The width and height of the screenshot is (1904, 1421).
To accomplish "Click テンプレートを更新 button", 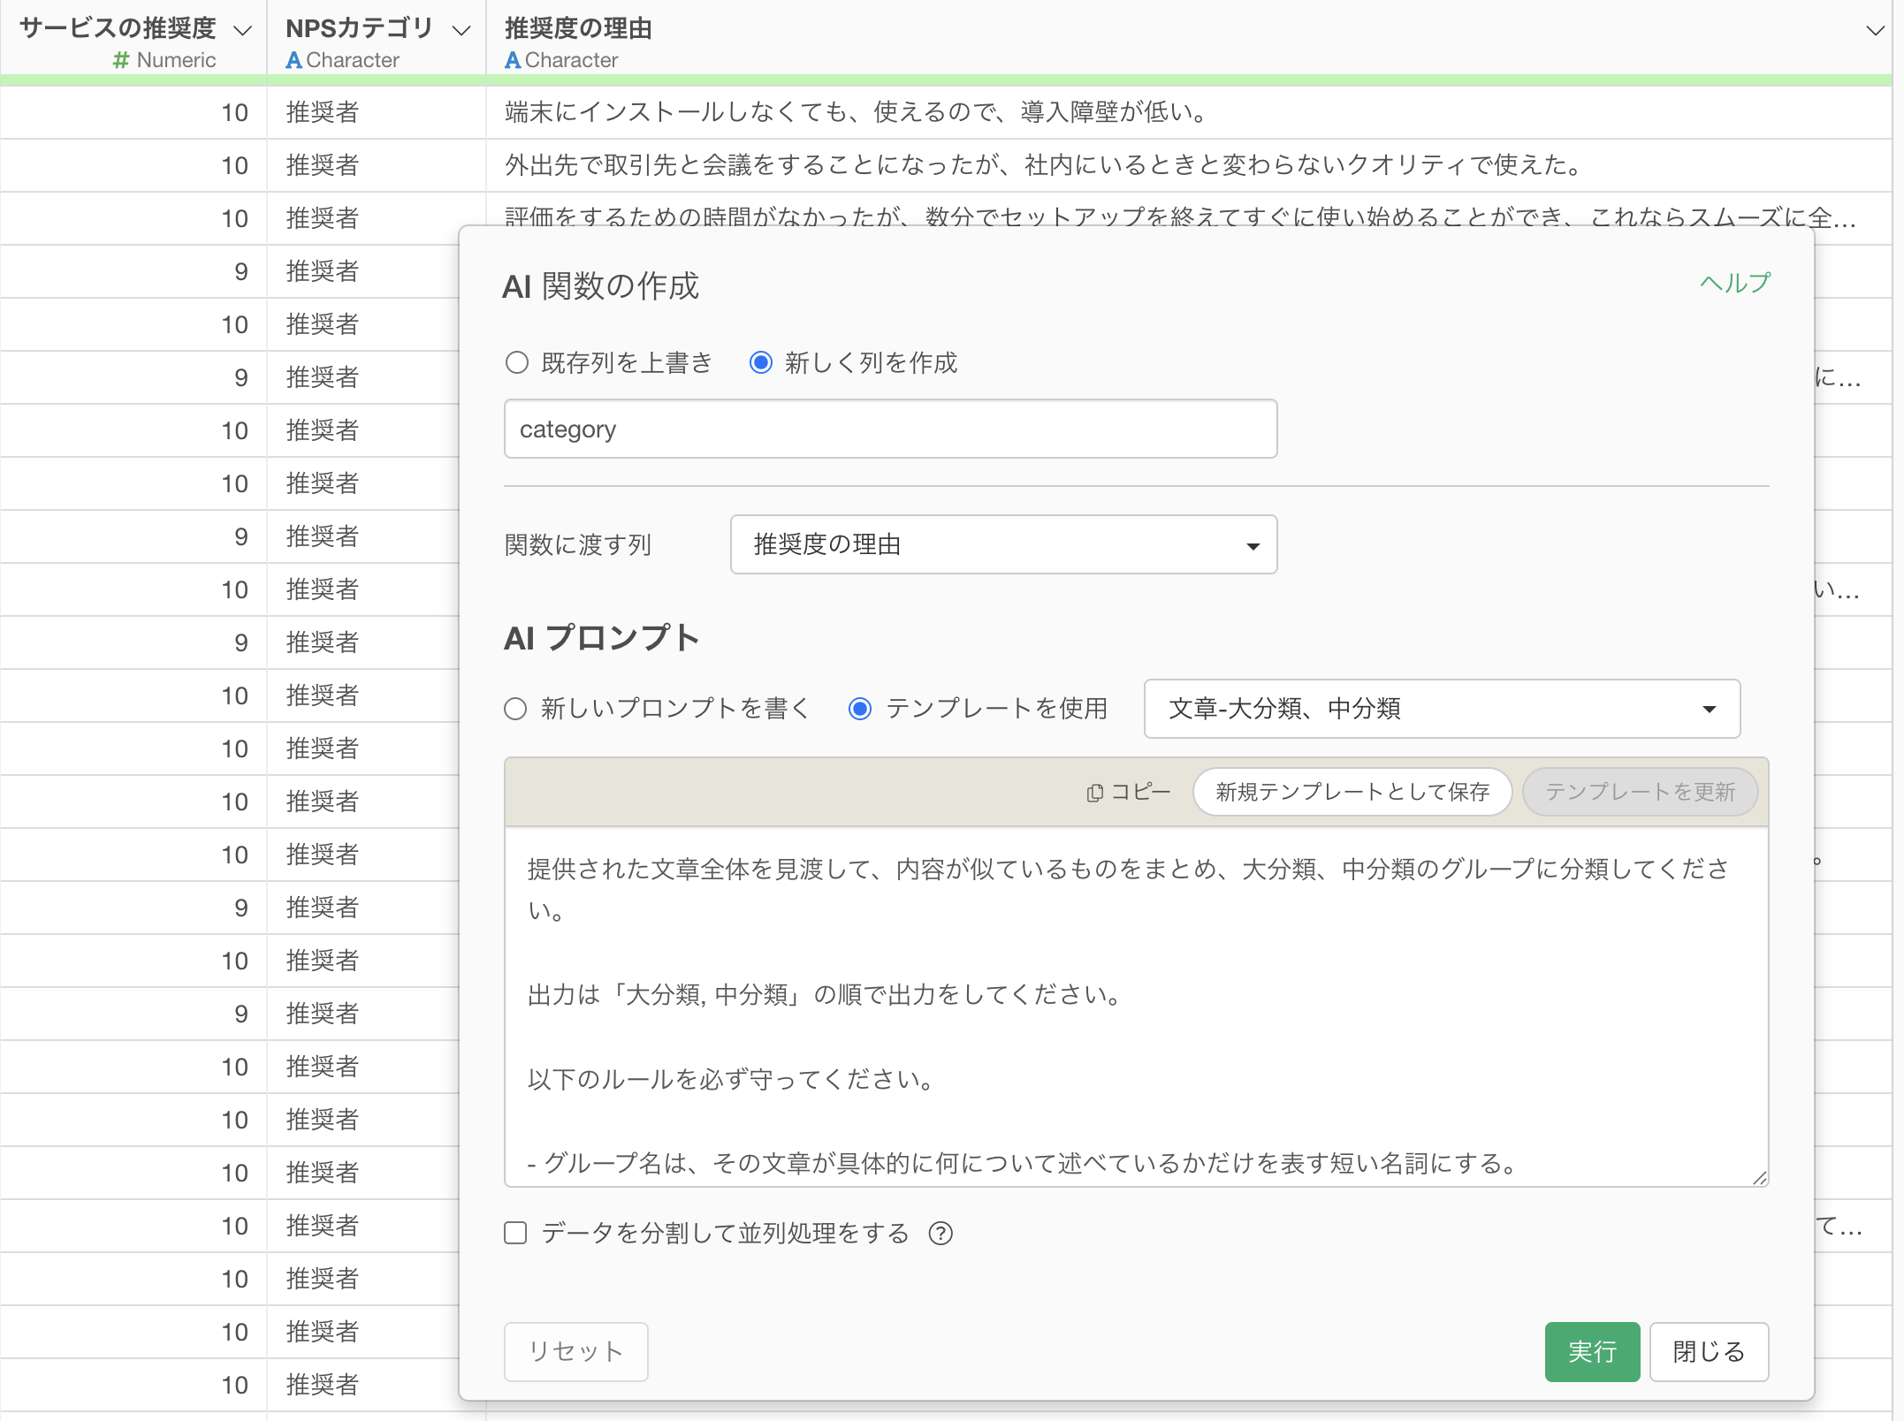I will tap(1640, 792).
